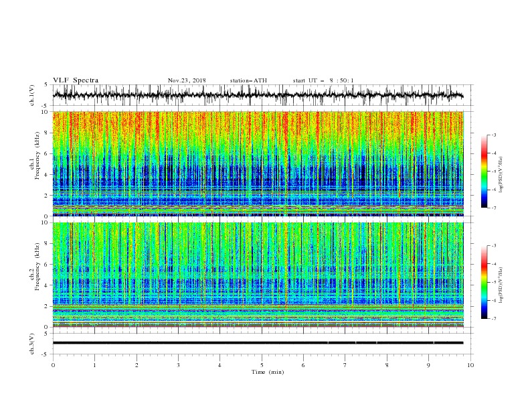Click the "-4" tick on ch.2 colorbar
Screen dimensions: 530x410
pos(494,264)
